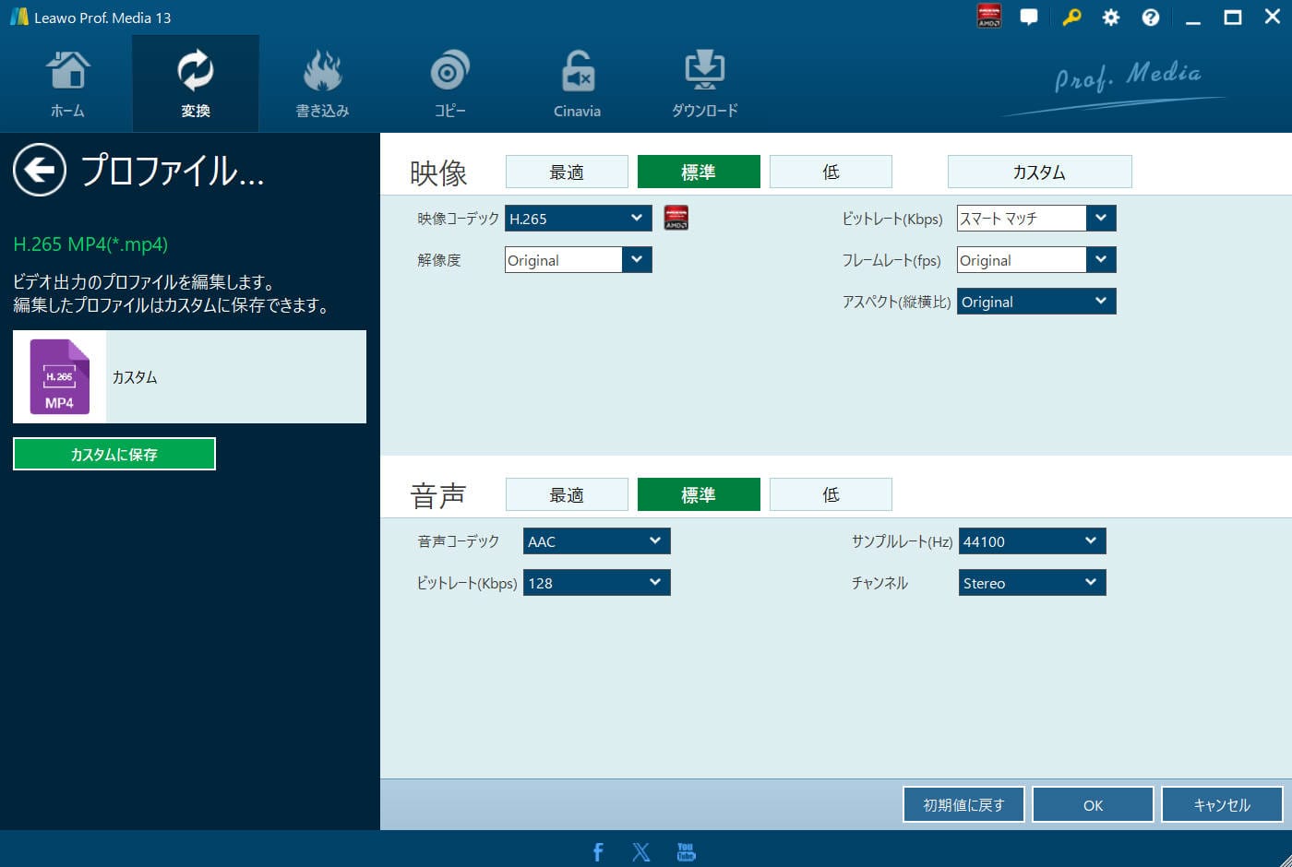Select 低 quality for 音声 (audio)
1292x867 pixels.
830,493
